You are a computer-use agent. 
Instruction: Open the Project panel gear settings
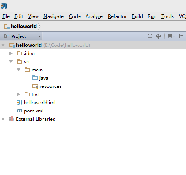point(171,36)
